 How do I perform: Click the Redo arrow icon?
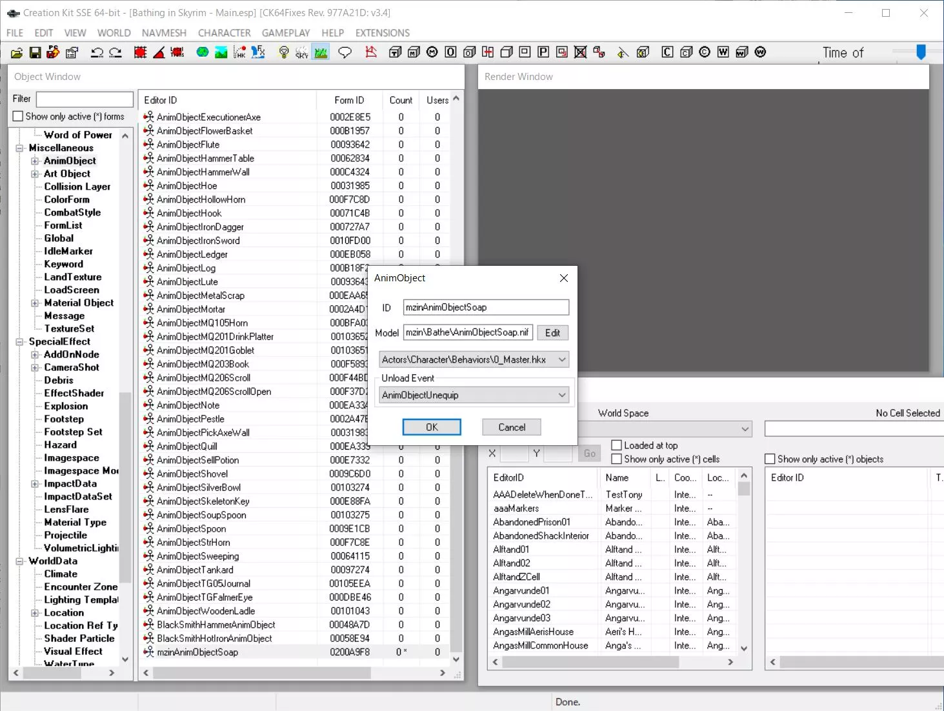coord(115,52)
